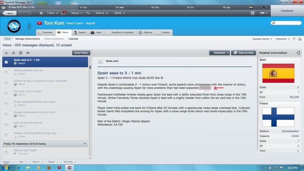304x171 pixels.
Task: Click the Football Manager taskbar icon
Action: pyautogui.click(x=69, y=167)
